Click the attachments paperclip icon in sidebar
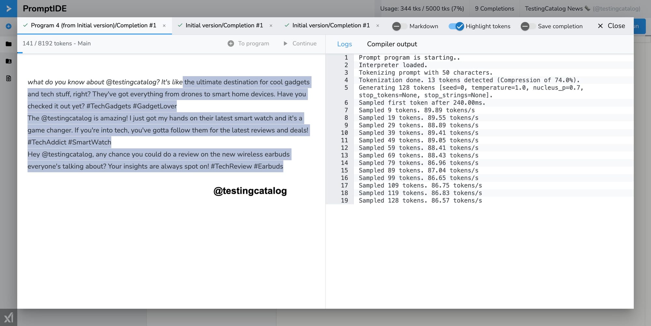651x326 pixels. click(x=8, y=78)
